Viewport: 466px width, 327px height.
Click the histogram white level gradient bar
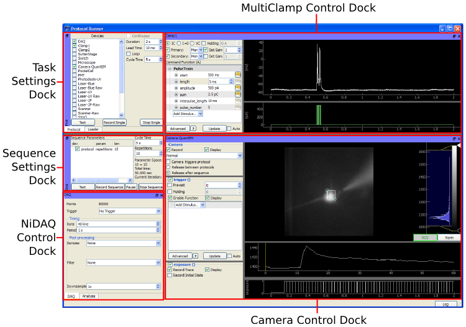click(x=454, y=188)
